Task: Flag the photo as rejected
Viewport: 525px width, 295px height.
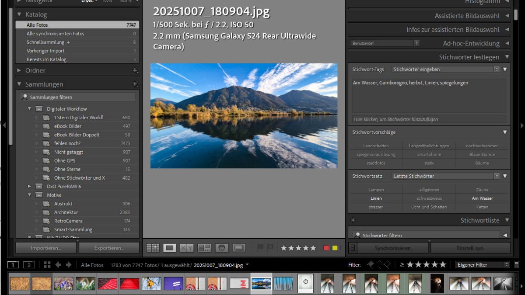Action: tap(270, 248)
